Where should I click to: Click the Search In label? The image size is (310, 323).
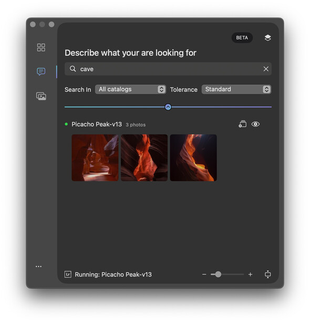78,90
